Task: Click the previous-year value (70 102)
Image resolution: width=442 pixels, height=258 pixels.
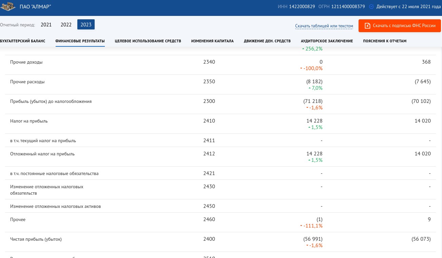Action: pos(421,101)
